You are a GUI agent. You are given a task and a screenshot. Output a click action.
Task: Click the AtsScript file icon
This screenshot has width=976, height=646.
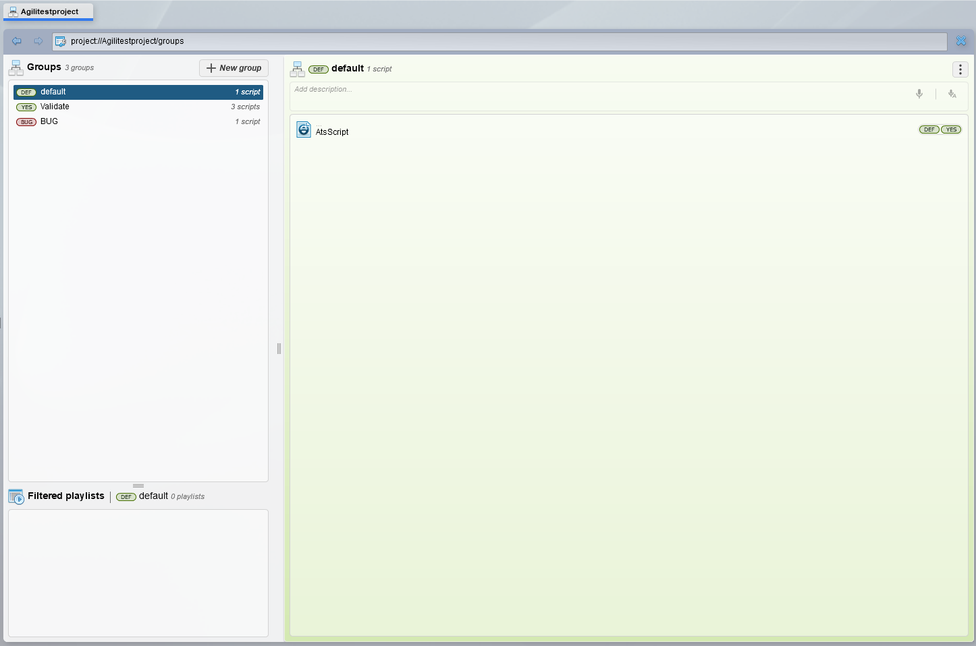304,129
